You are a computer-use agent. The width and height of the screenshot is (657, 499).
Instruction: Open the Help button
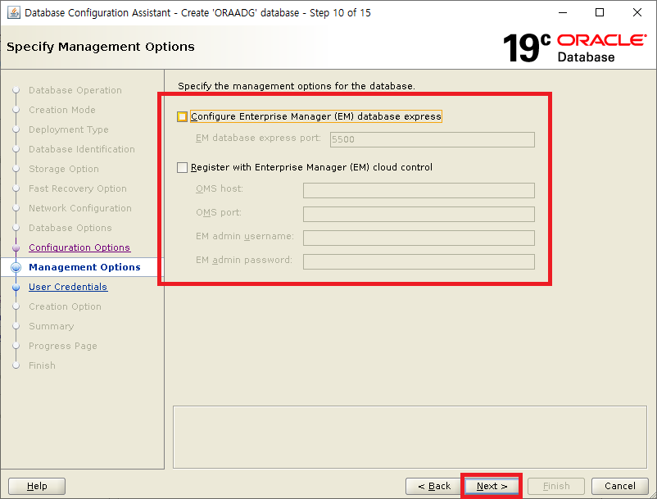(x=37, y=486)
